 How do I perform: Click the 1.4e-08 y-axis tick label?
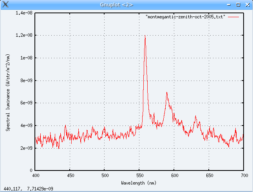point(24,13)
